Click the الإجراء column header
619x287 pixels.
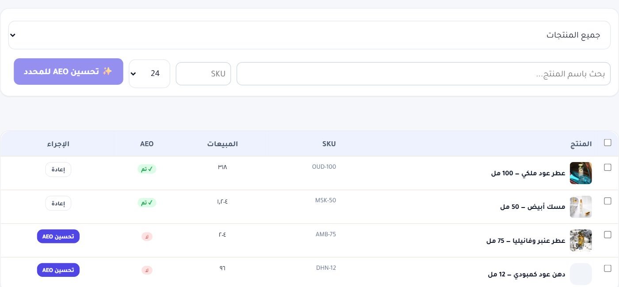[58, 144]
